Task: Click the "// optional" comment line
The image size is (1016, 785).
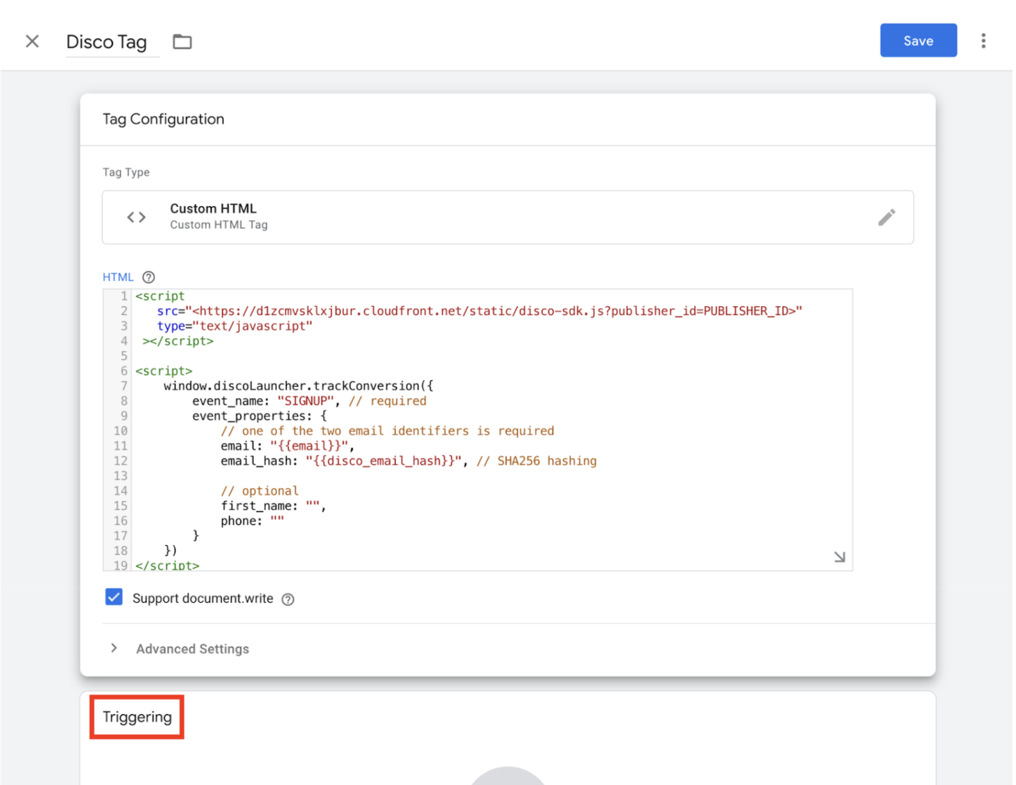Action: click(x=259, y=491)
